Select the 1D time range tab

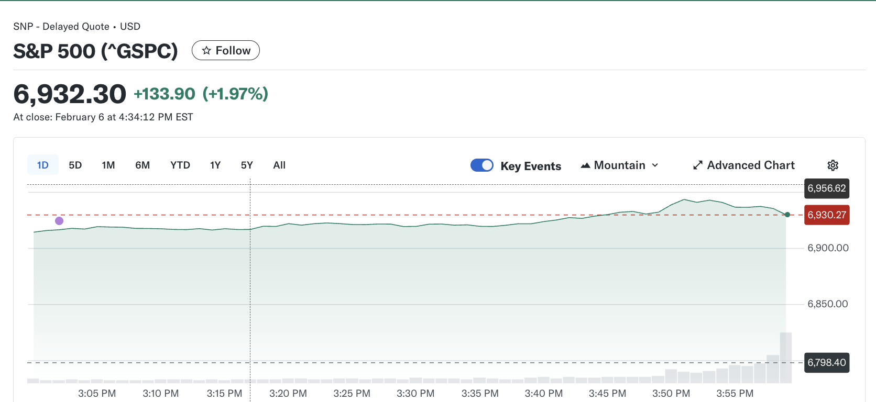(43, 165)
